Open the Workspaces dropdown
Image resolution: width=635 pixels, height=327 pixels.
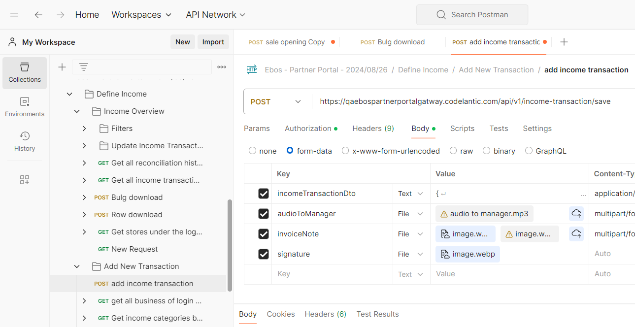141,15
